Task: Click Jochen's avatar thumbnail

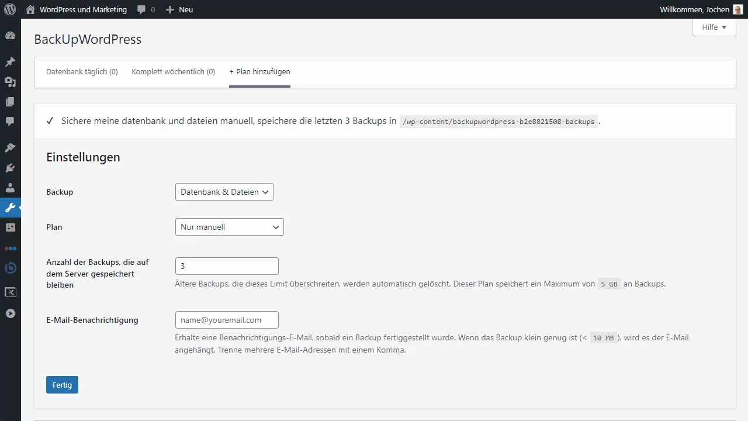Action: pyautogui.click(x=738, y=9)
